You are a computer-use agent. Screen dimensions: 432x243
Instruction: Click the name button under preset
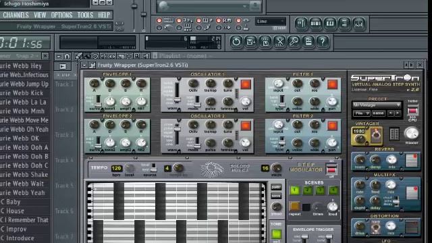pyautogui.click(x=378, y=113)
